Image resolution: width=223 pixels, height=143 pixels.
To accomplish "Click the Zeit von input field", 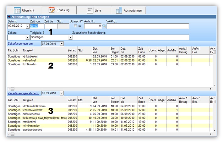I will pos(37,26).
